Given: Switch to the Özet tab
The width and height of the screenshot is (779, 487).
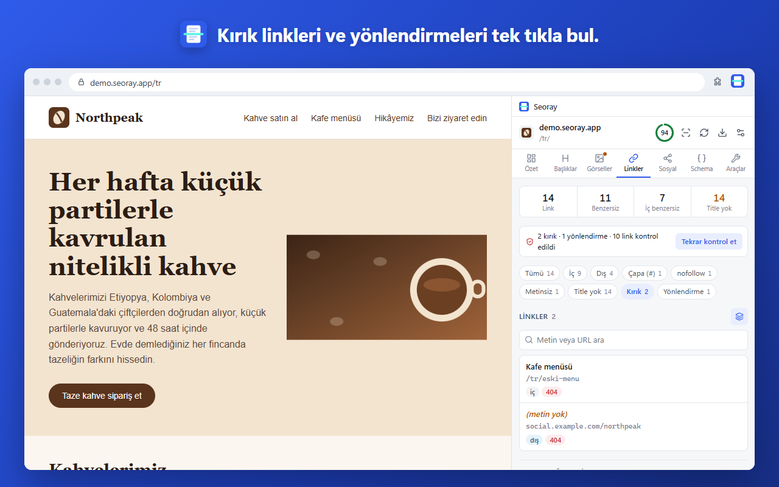Looking at the screenshot, I should click(x=531, y=163).
